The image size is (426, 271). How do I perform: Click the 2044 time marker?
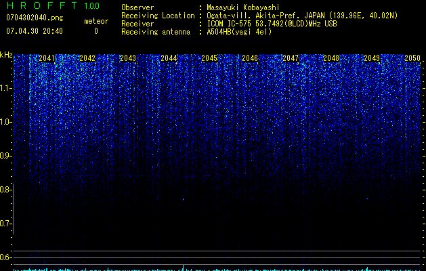[169, 58]
